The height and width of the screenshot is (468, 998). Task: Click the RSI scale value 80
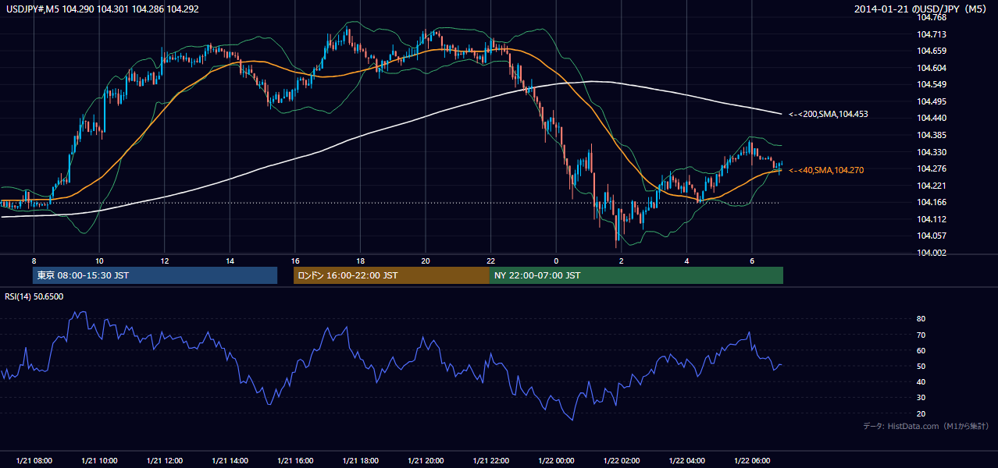[x=921, y=319]
